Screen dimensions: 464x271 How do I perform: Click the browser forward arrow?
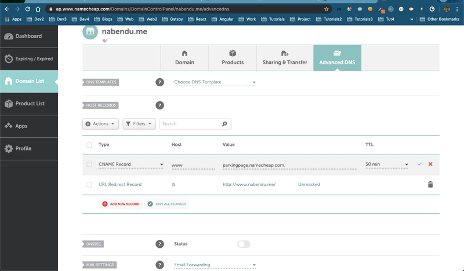17,9
